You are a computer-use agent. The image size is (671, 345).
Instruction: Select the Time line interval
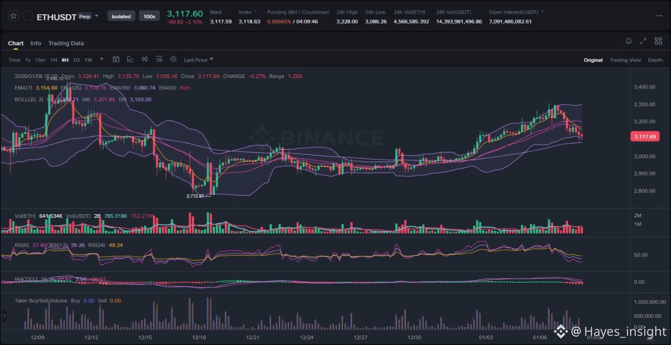(14, 60)
